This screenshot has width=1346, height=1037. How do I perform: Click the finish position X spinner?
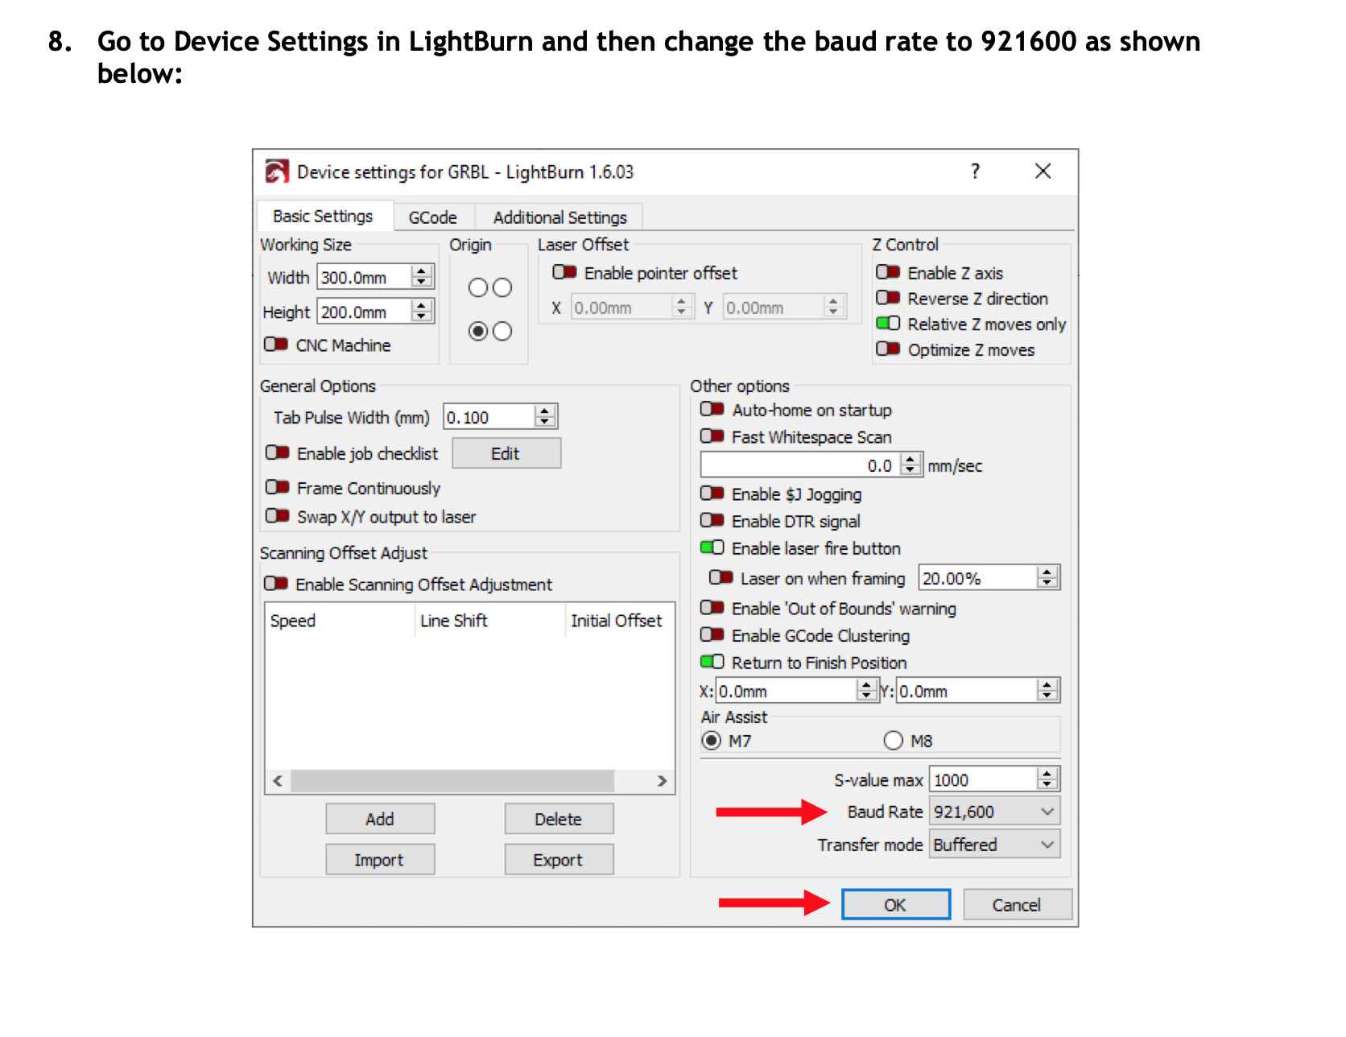coord(867,690)
